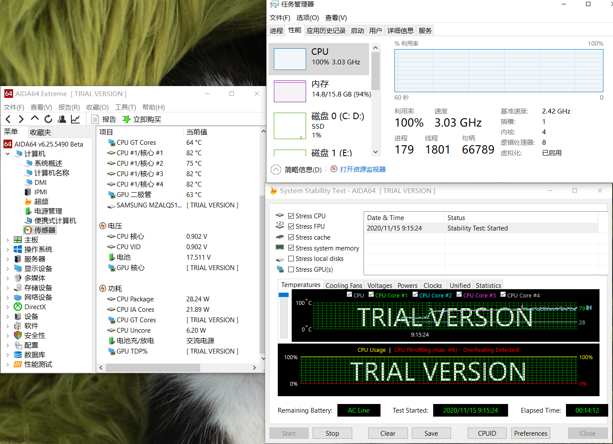Uncheck the Stress system memory checkbox
The image size is (613, 444).
pos(291,248)
